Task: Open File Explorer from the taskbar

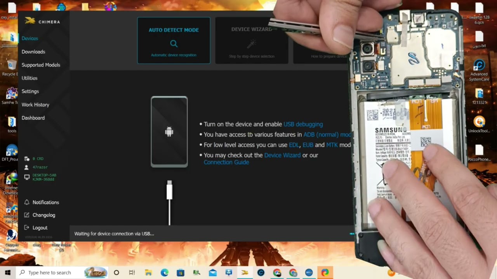Action: tap(148, 272)
